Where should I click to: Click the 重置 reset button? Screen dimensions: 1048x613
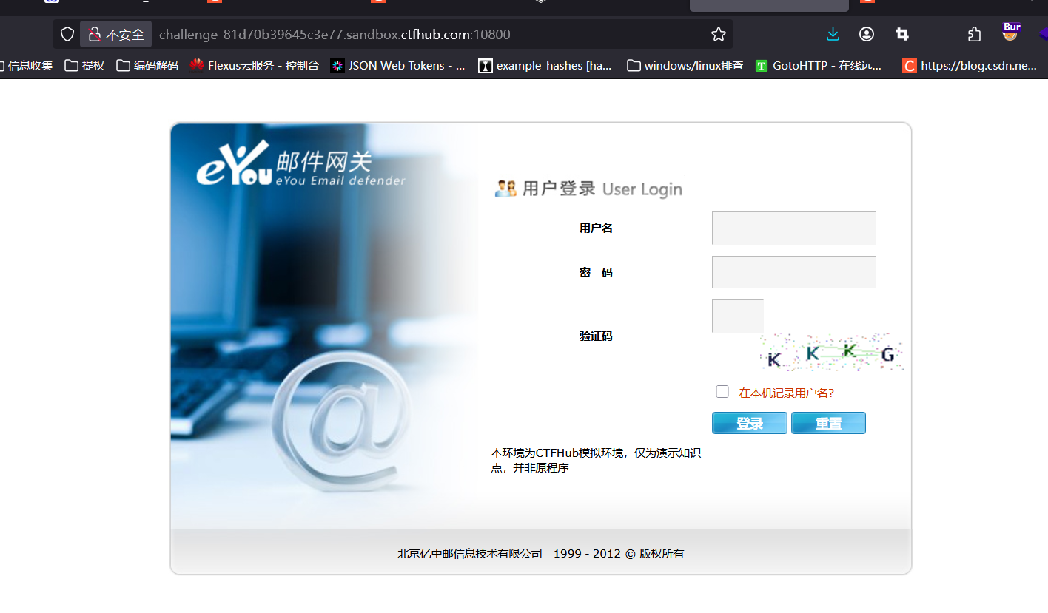pyautogui.click(x=828, y=423)
